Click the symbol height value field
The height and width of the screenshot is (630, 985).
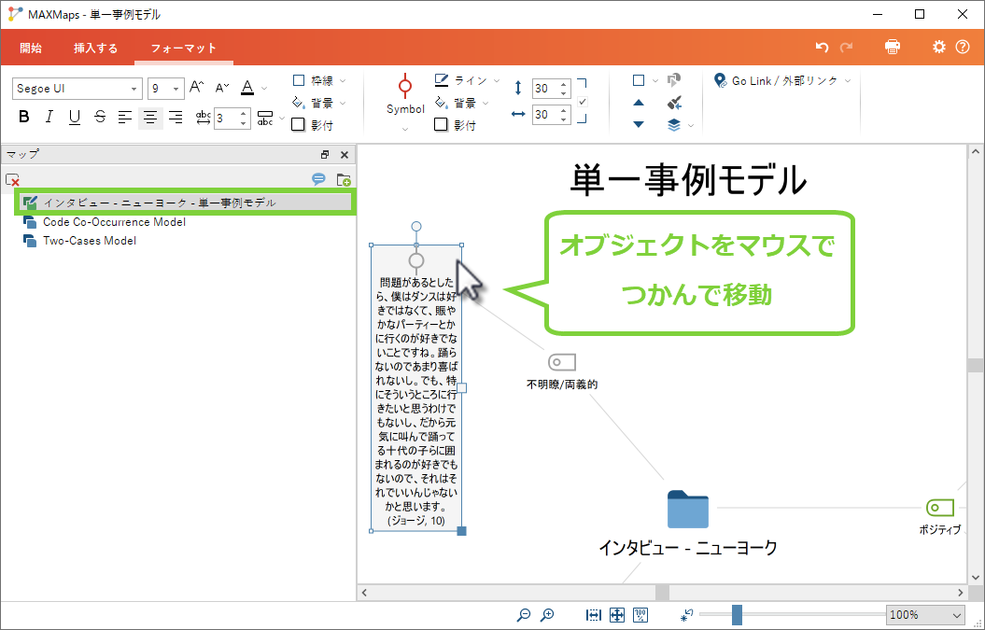[545, 89]
